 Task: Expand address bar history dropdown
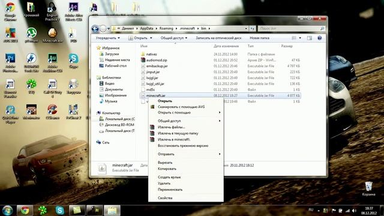(x=246, y=29)
